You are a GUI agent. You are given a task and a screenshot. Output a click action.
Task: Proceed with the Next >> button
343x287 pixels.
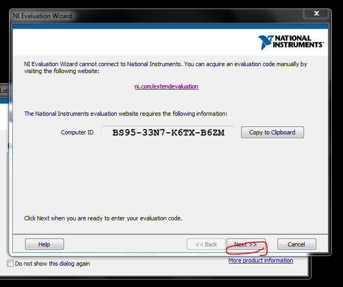[x=246, y=244]
